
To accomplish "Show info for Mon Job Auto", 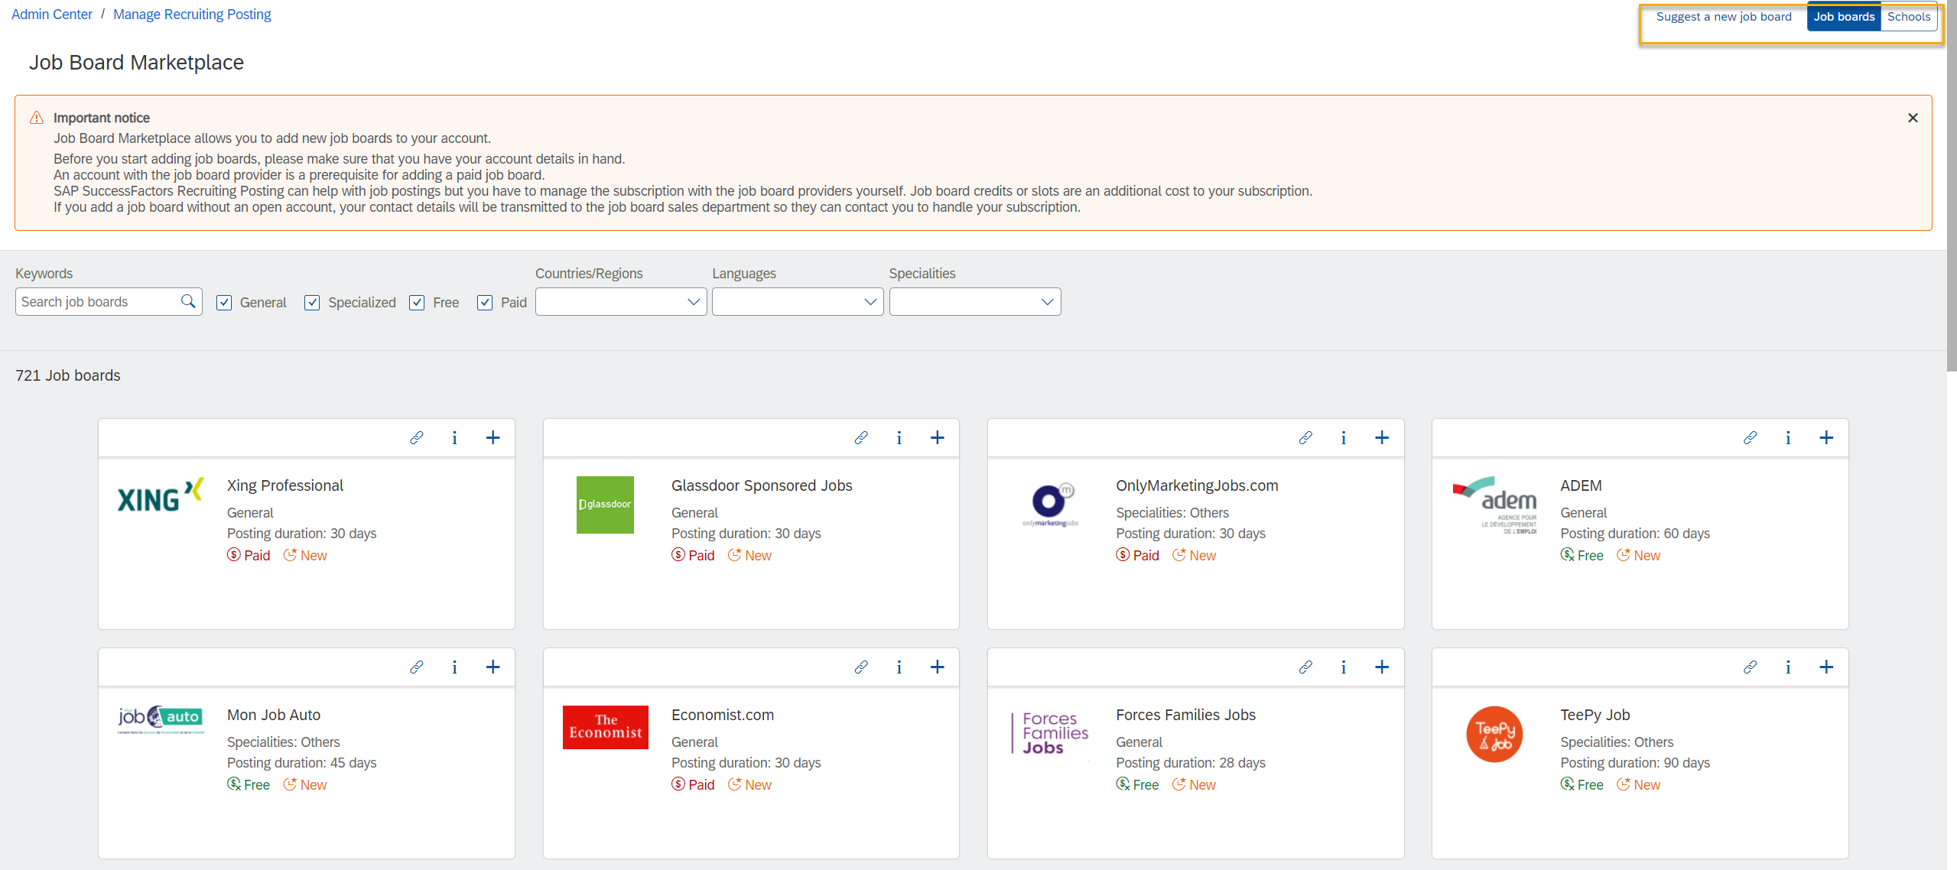I will point(454,667).
